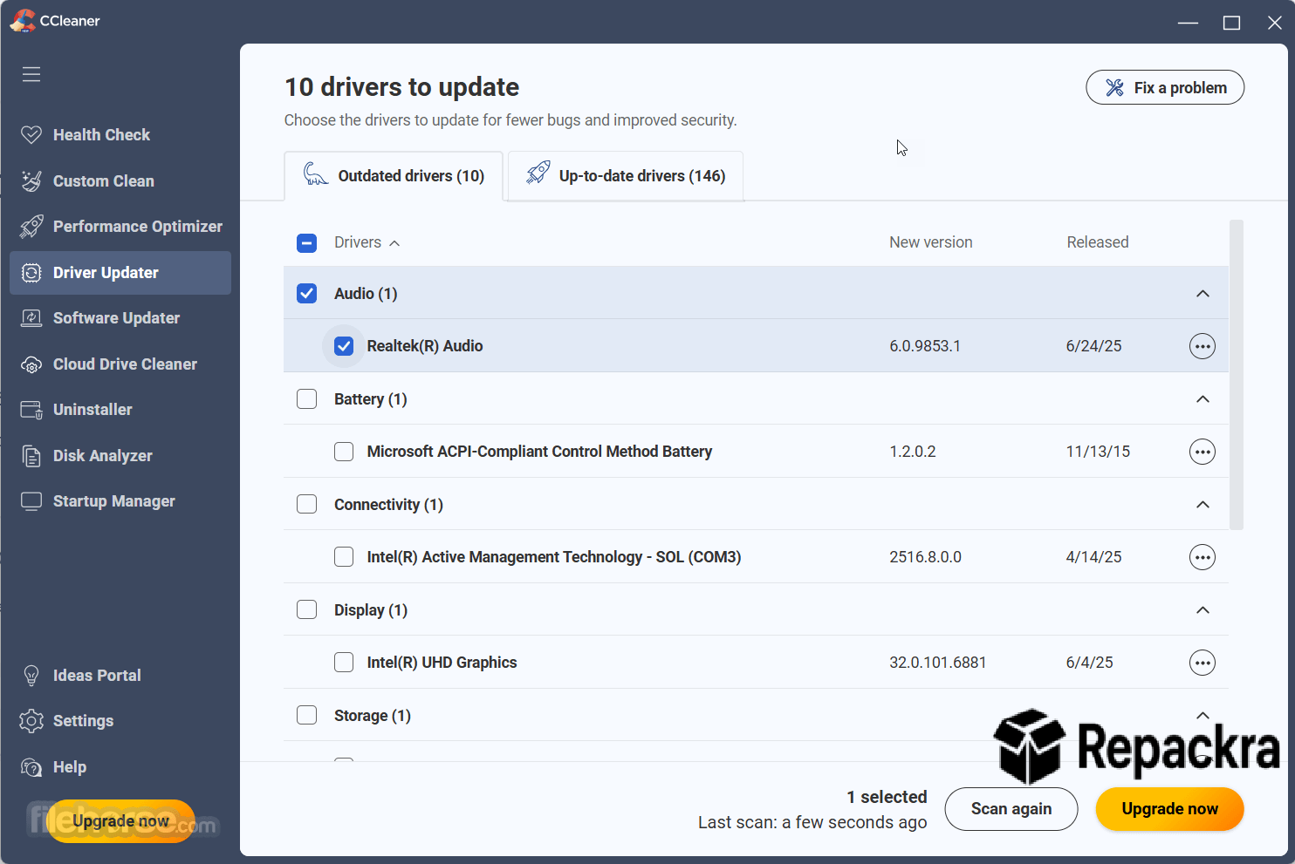Screen dimensions: 1295x864
Task: Click the rocket icon on Up-to-date drivers tab
Action: pyautogui.click(x=538, y=173)
